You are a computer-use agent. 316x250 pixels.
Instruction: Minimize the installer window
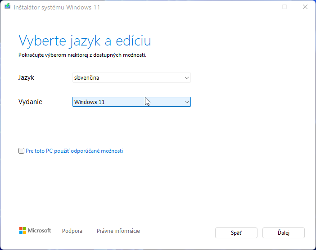point(264,7)
